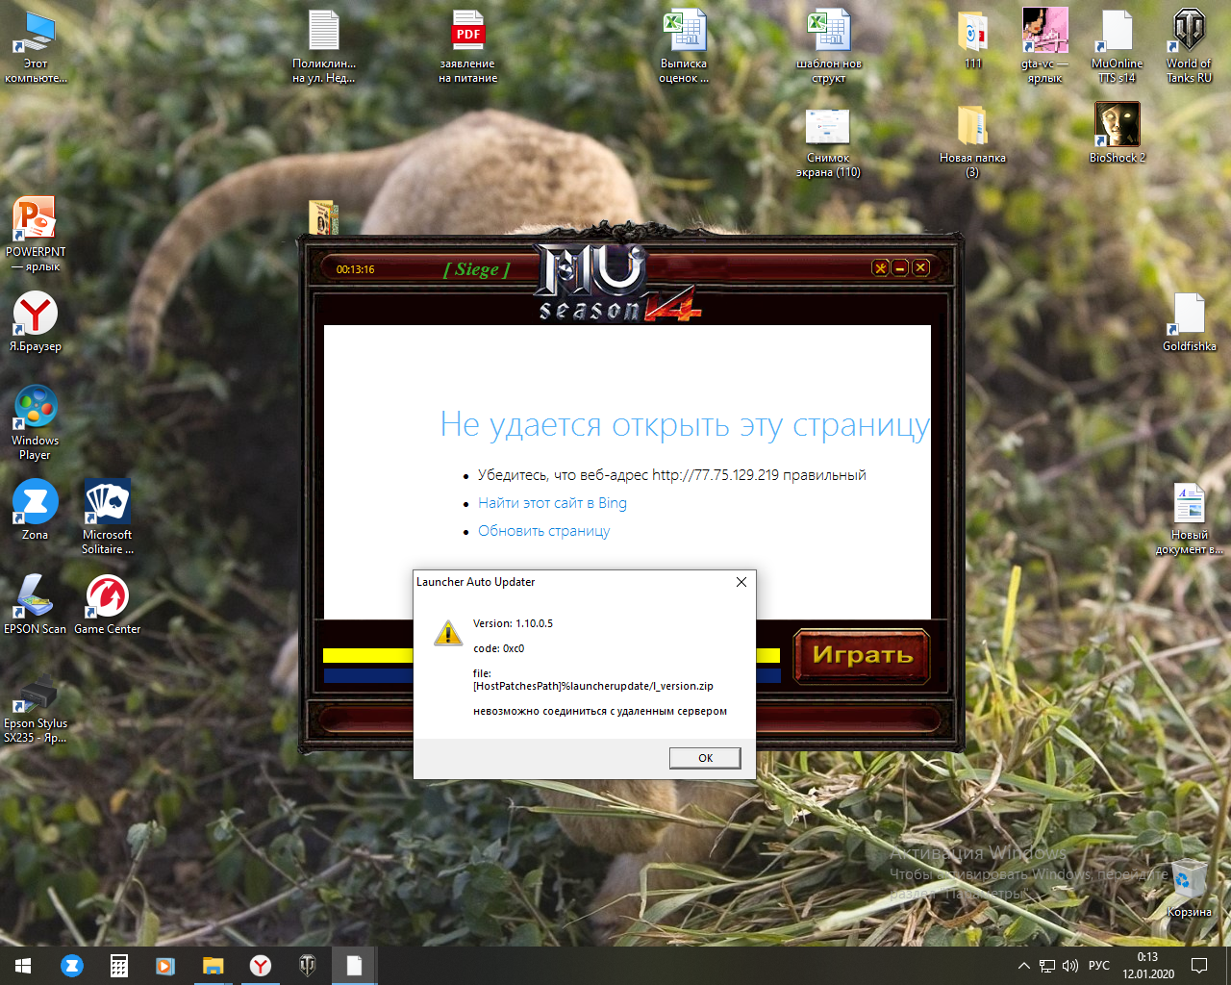Select the Game Center desktop icon

(x=108, y=603)
